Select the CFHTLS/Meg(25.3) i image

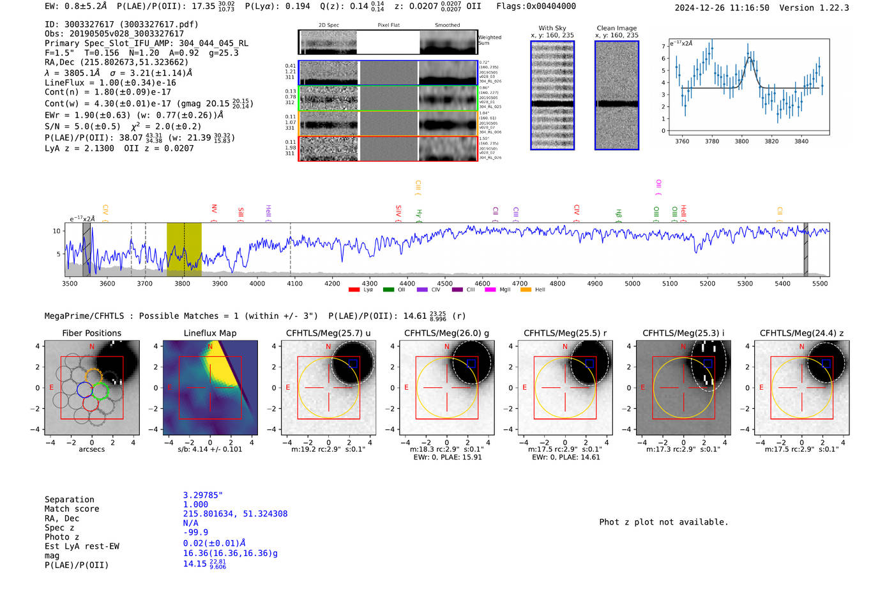point(683,387)
